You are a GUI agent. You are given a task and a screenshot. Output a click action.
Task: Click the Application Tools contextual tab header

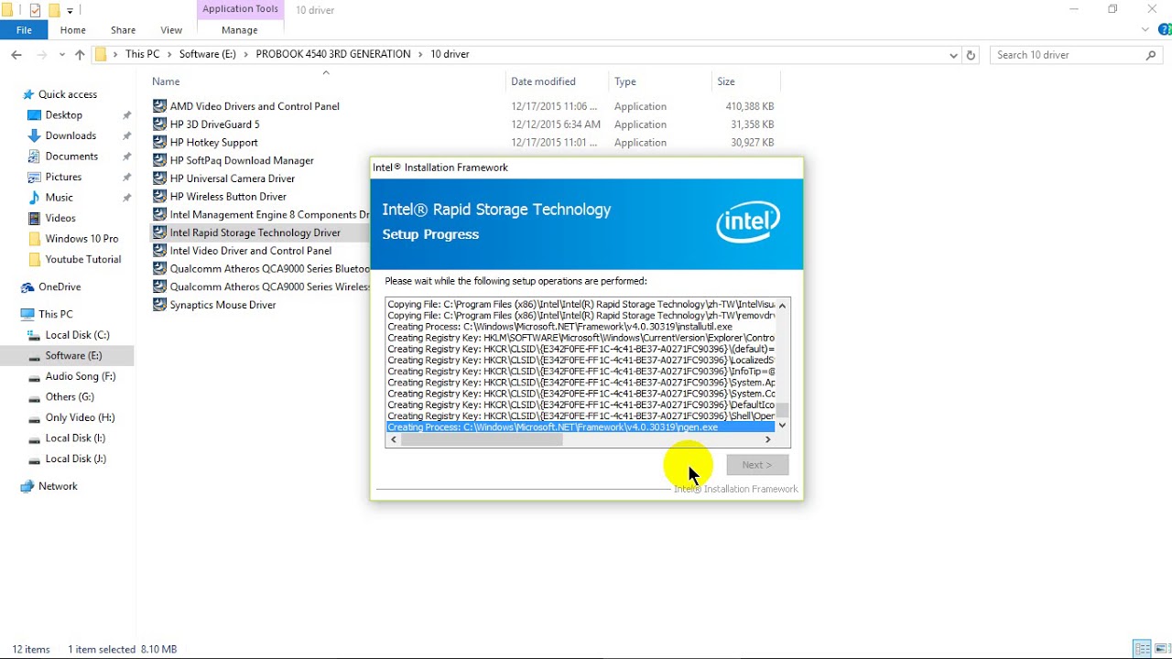click(x=240, y=9)
